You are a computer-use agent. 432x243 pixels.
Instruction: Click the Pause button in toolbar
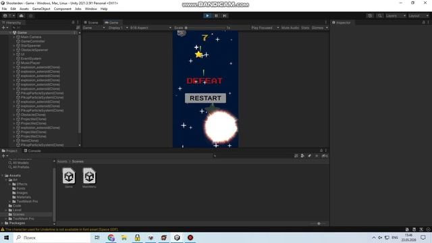point(216,16)
